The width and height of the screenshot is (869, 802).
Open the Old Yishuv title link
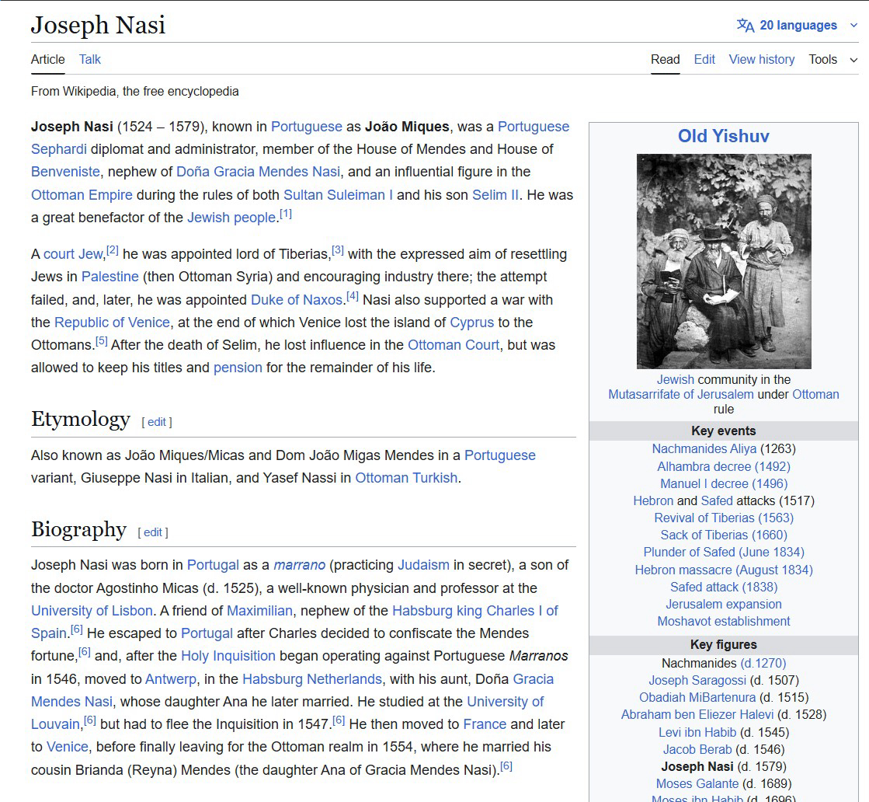(724, 136)
